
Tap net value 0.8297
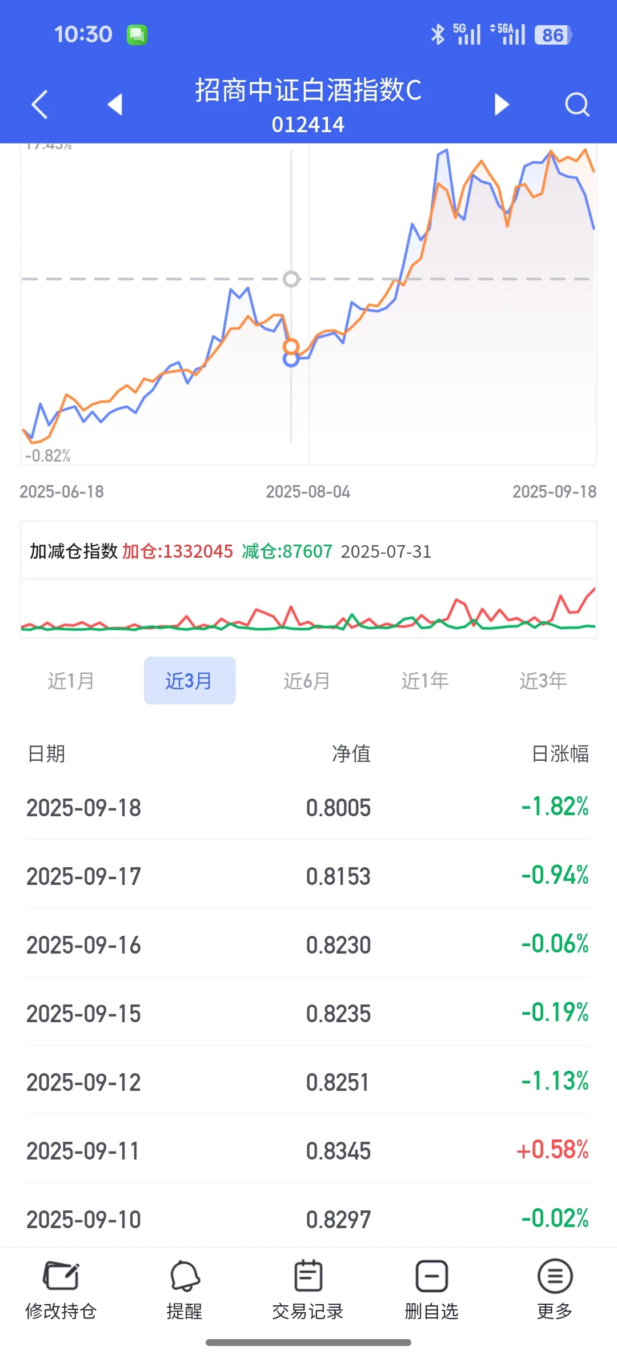pyautogui.click(x=339, y=1220)
